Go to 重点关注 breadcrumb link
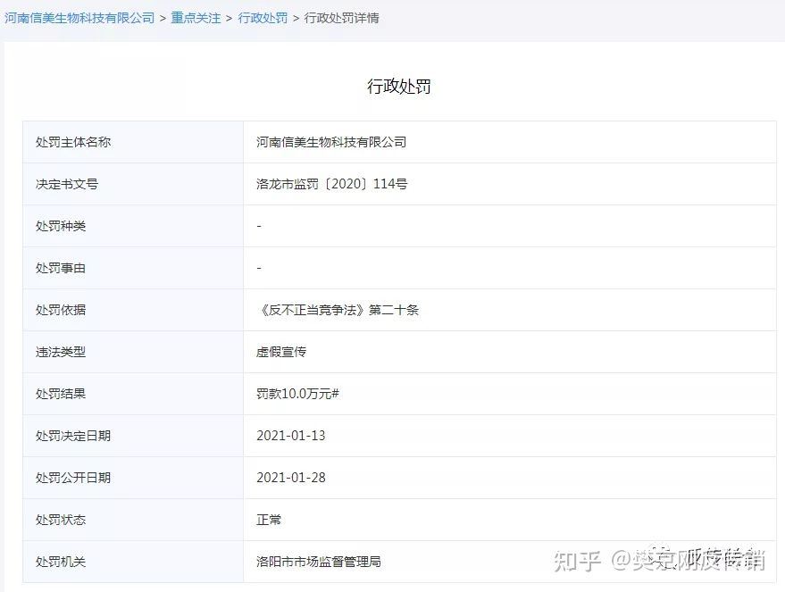The height and width of the screenshot is (592, 785). click(x=196, y=18)
